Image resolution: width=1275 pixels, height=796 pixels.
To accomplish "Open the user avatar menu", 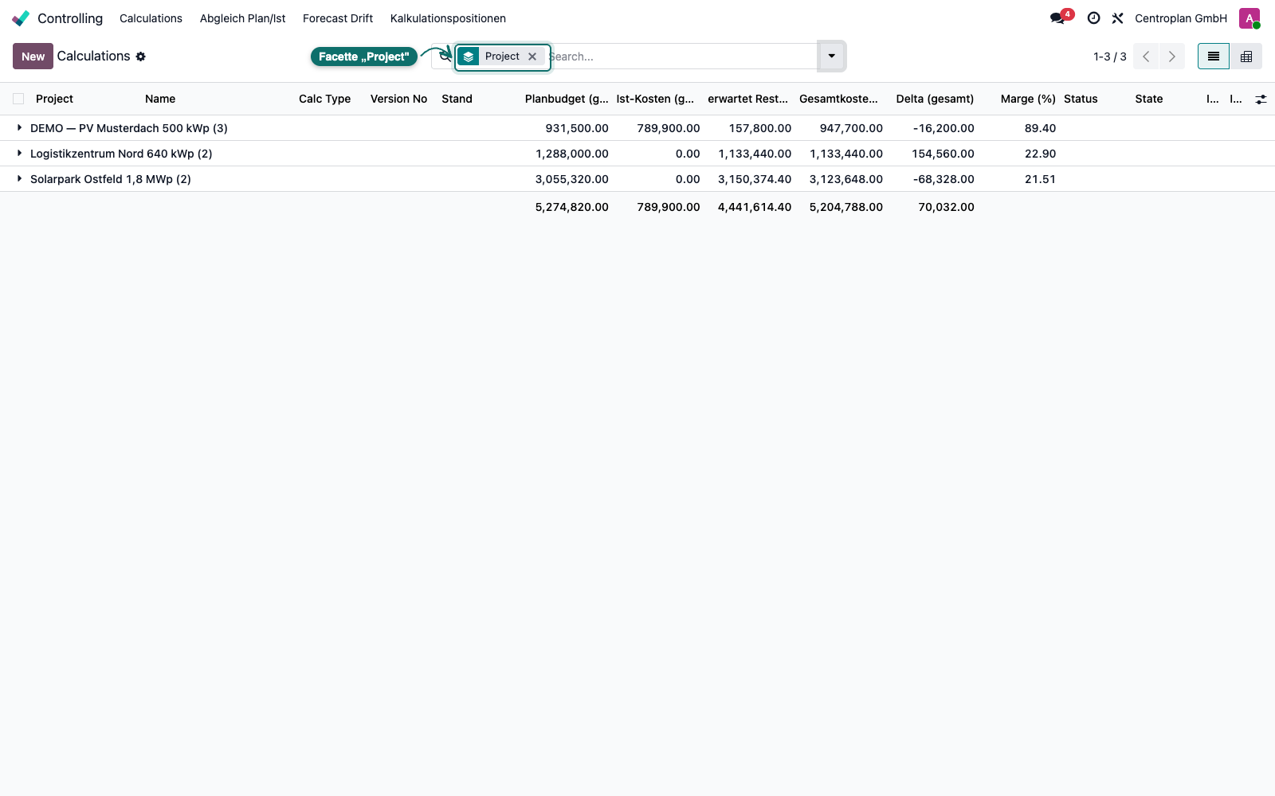I will point(1249,18).
